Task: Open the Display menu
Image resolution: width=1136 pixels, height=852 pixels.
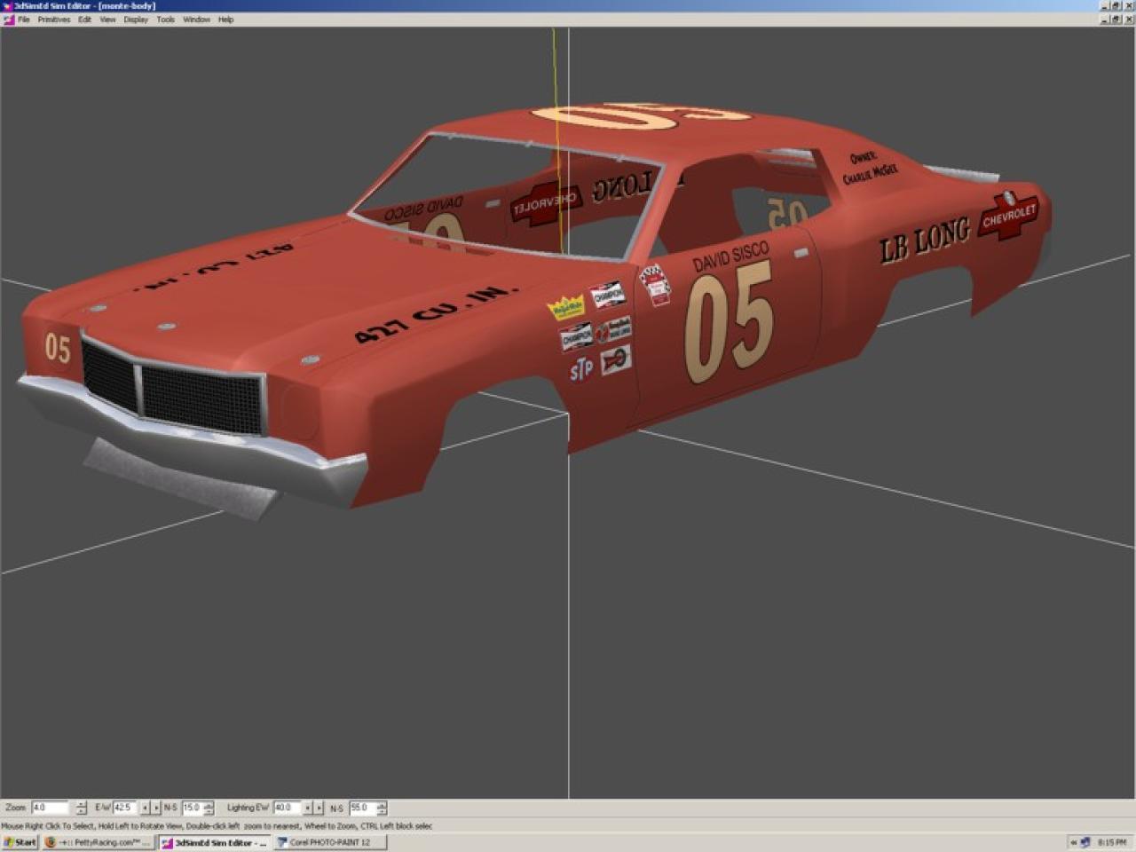Action: (x=136, y=20)
